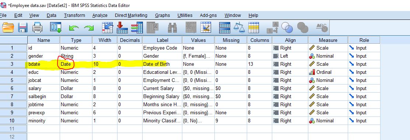Click the Decimals column header
Viewport: 410px width, 140px height.
tap(130, 40)
